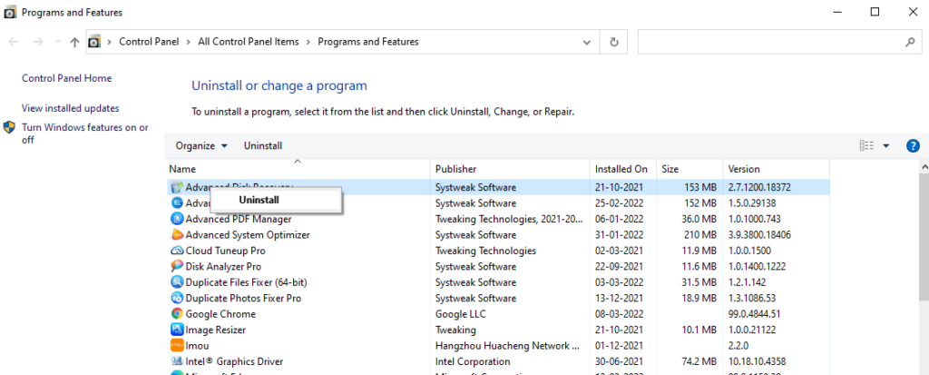Screen dimensions: 929x375
Task: Click the Google LLC publisher cell
Action: (460, 314)
